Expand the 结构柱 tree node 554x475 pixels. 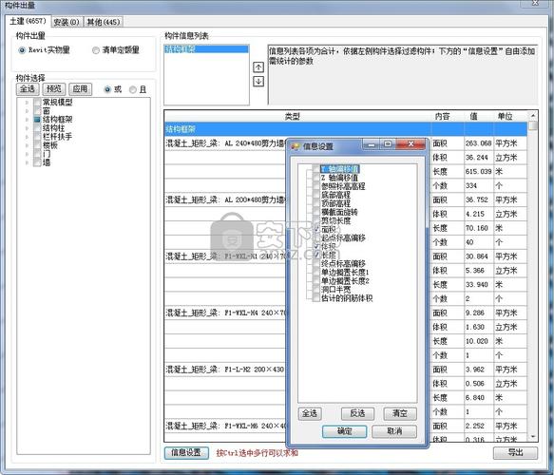click(x=27, y=128)
